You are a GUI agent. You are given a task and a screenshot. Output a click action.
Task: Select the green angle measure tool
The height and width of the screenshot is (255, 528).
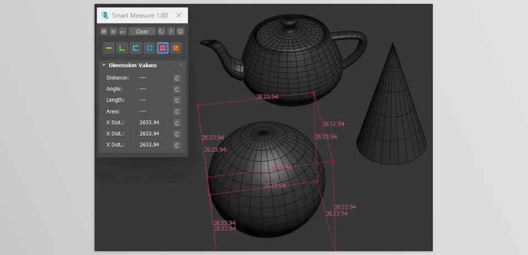coord(123,48)
